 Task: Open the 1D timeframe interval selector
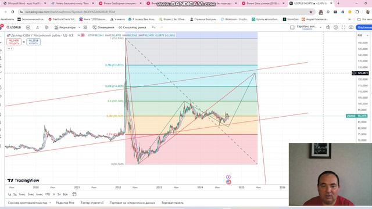point(37,27)
